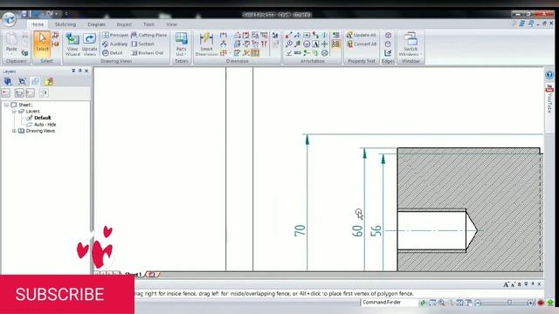Collapse the Sheet tree node
Viewport: 559px width, 314px height.
tap(6, 105)
